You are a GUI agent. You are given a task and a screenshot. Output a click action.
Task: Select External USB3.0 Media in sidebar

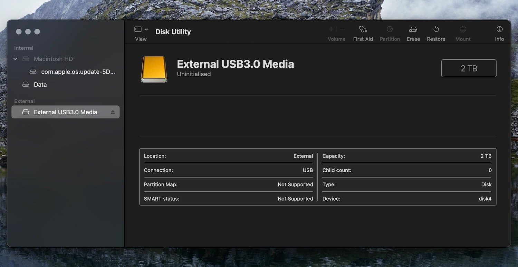click(x=66, y=112)
